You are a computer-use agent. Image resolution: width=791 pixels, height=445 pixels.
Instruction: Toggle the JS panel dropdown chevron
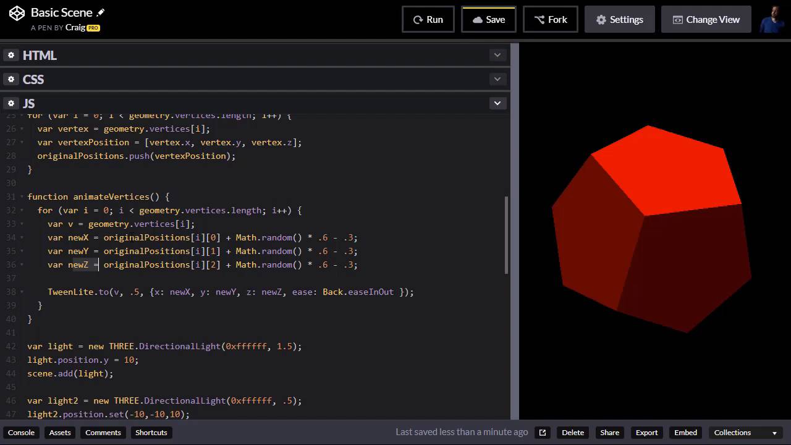point(497,103)
